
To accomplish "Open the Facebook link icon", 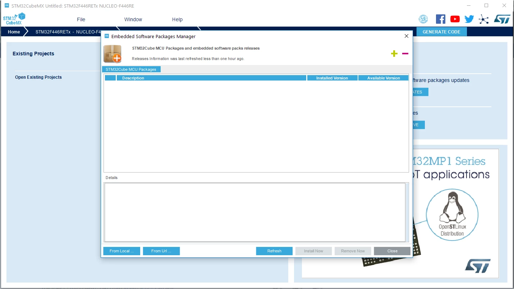I will pos(440,19).
